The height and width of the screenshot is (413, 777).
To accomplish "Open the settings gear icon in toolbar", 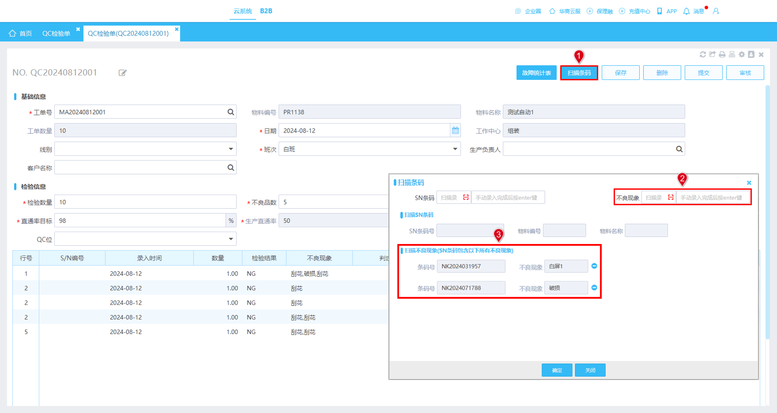I will [742, 54].
